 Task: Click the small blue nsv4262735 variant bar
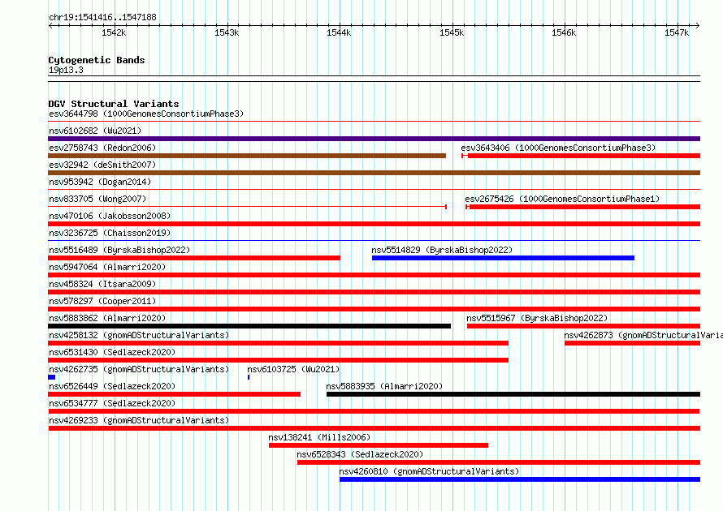tap(52, 377)
